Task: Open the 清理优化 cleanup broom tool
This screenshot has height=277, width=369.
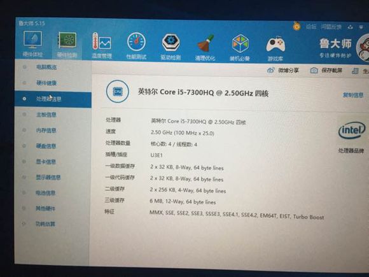Action: [x=205, y=47]
